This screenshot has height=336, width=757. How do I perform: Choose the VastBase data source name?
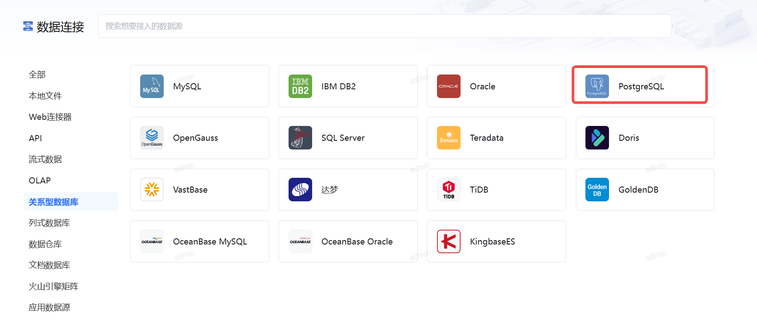(x=190, y=190)
